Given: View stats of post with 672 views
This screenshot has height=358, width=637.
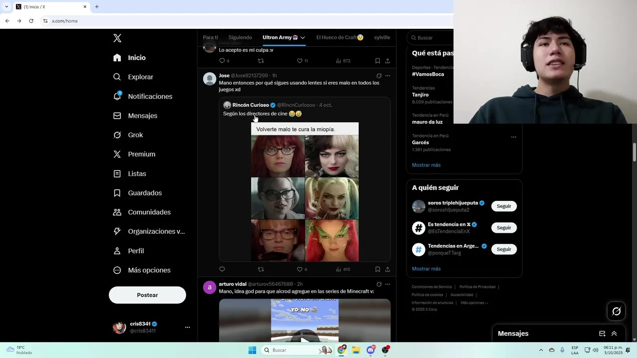Looking at the screenshot, I should click(343, 61).
